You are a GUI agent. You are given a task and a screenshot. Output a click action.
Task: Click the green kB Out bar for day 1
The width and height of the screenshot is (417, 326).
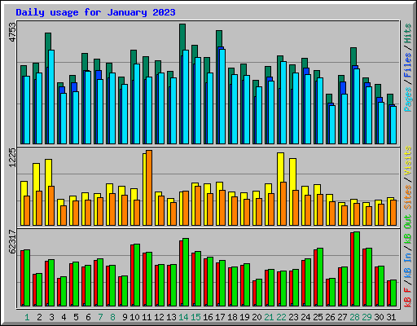[x=27, y=278]
